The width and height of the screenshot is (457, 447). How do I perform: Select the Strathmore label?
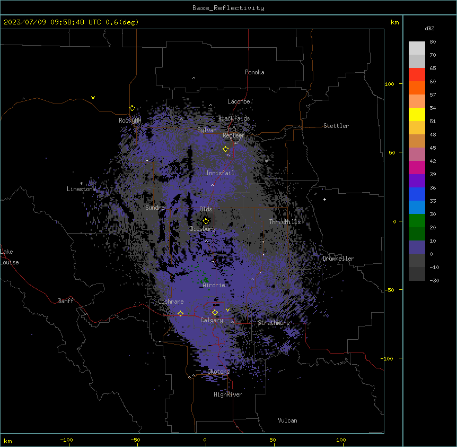point(274,323)
